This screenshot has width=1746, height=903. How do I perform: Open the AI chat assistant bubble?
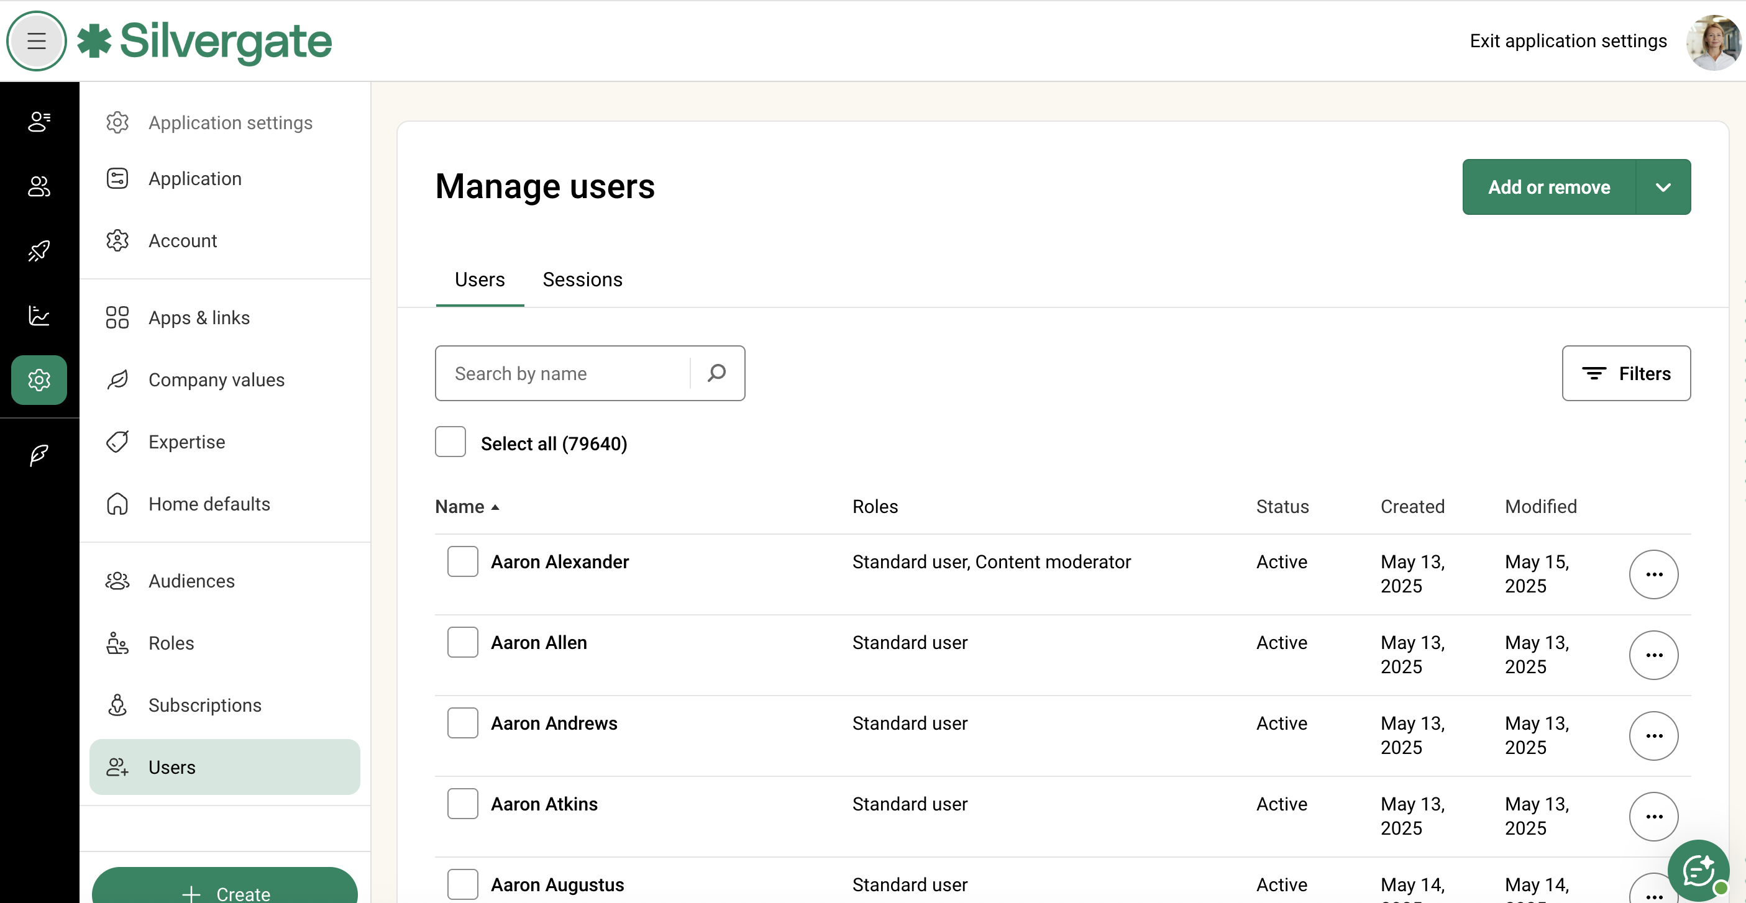pyautogui.click(x=1698, y=870)
